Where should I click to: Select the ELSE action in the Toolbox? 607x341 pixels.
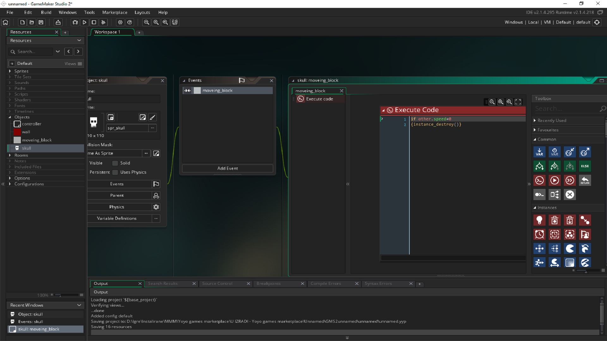point(585,166)
